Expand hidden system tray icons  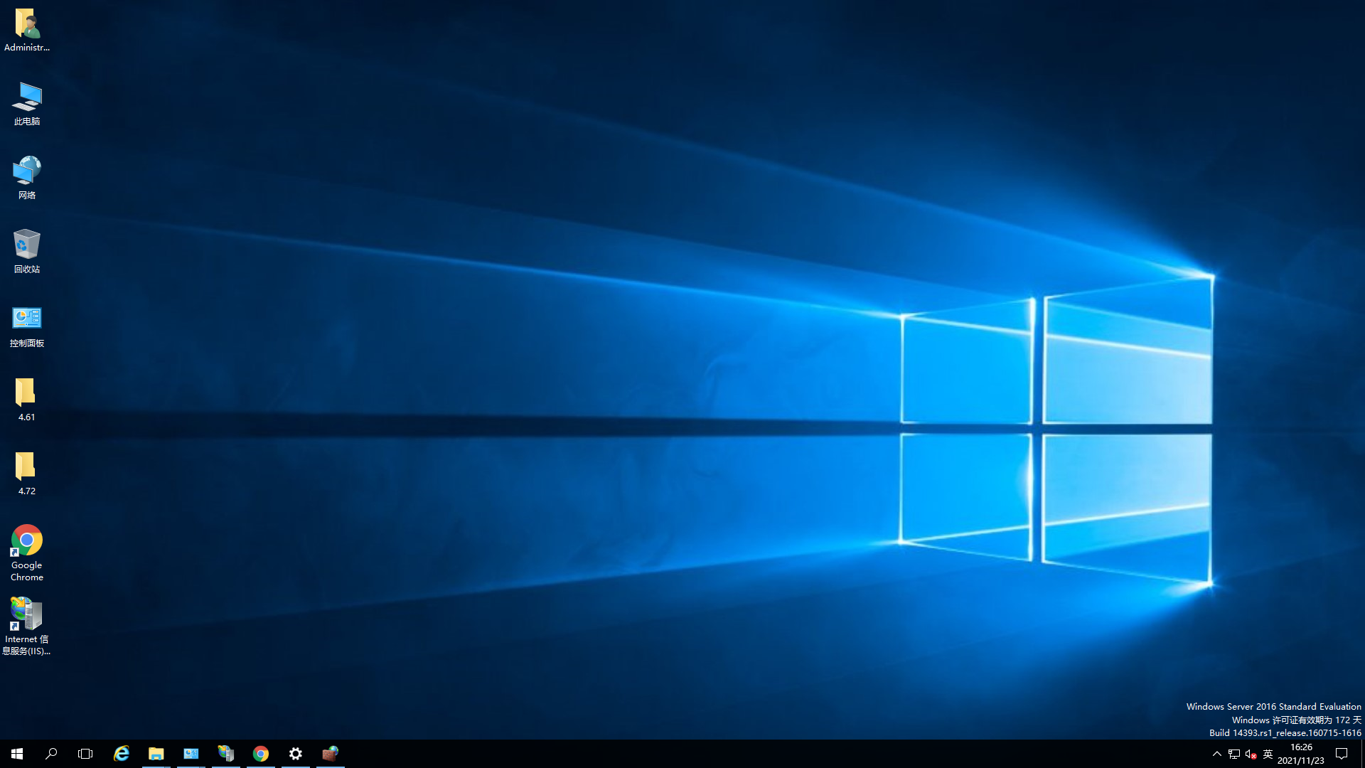pyautogui.click(x=1216, y=754)
